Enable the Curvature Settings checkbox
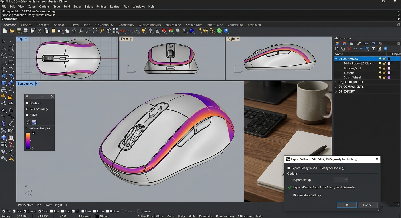The width and height of the screenshot is (401, 218). (x=295, y=195)
